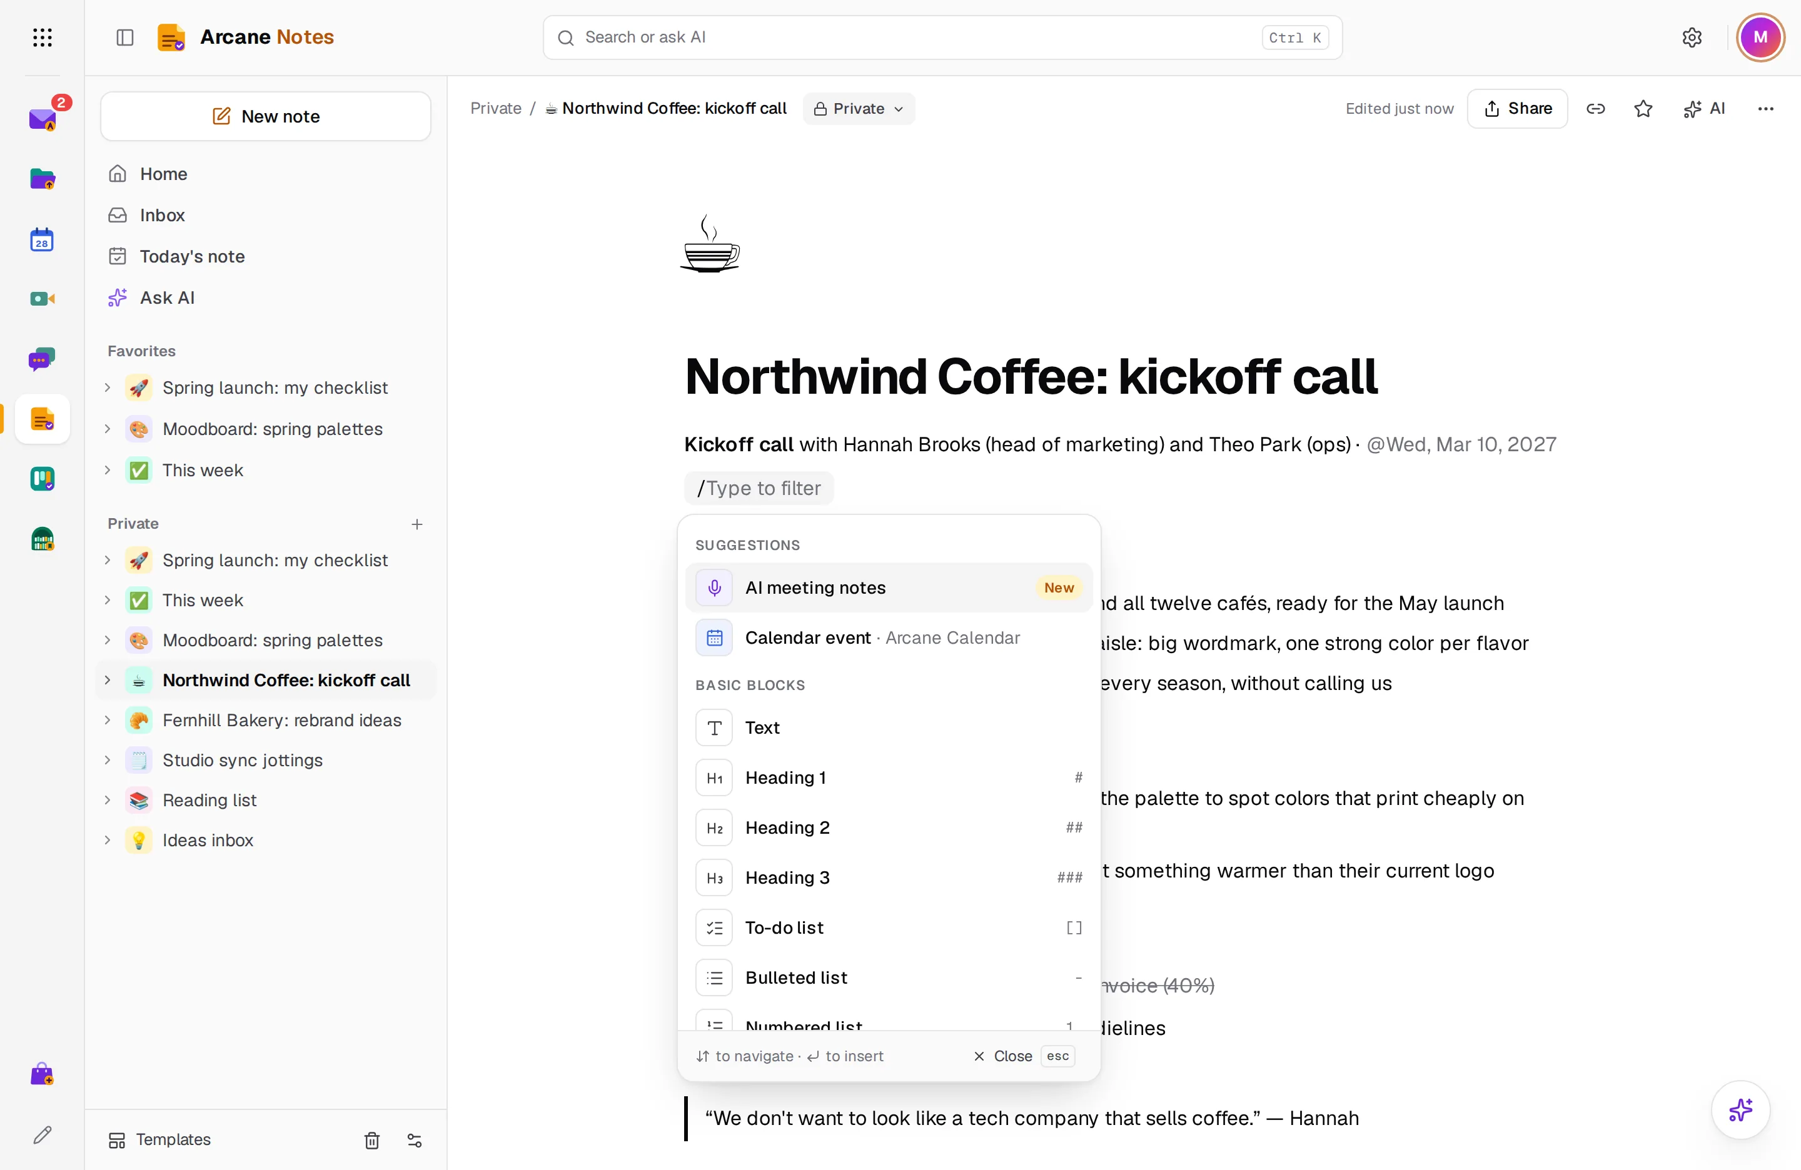Expand Favorites Spring launch: my checklist

pos(108,388)
